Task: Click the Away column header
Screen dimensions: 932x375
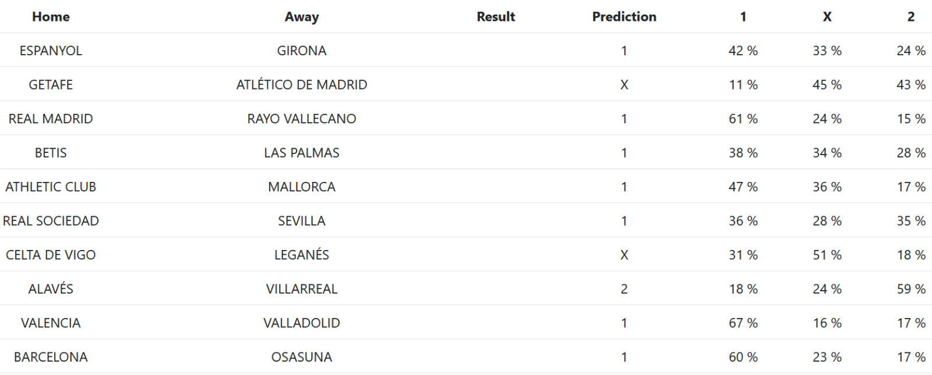Action: pos(302,17)
